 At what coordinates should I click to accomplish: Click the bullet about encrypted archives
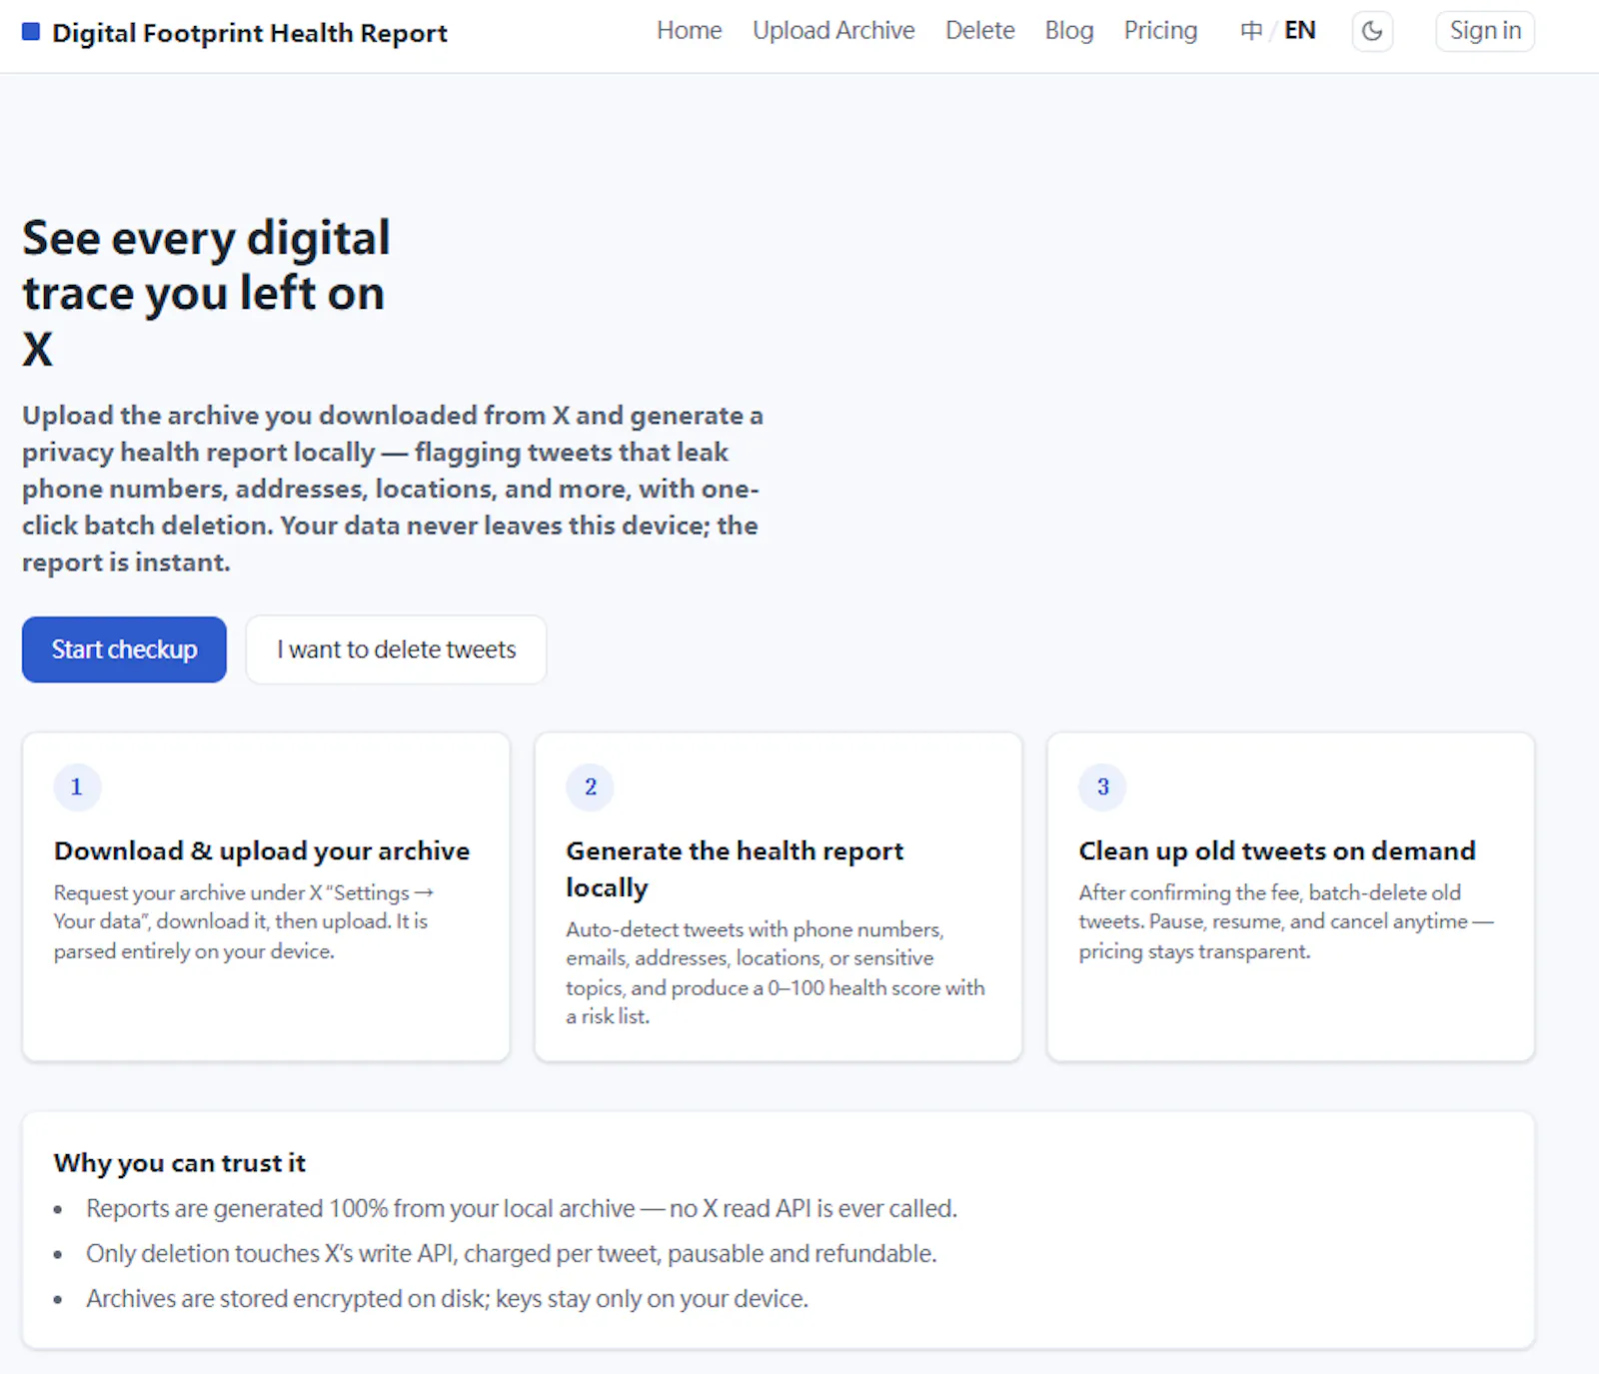click(x=447, y=1299)
